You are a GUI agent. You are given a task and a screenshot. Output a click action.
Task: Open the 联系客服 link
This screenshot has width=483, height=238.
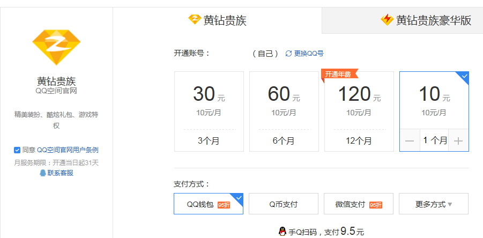tap(61, 173)
